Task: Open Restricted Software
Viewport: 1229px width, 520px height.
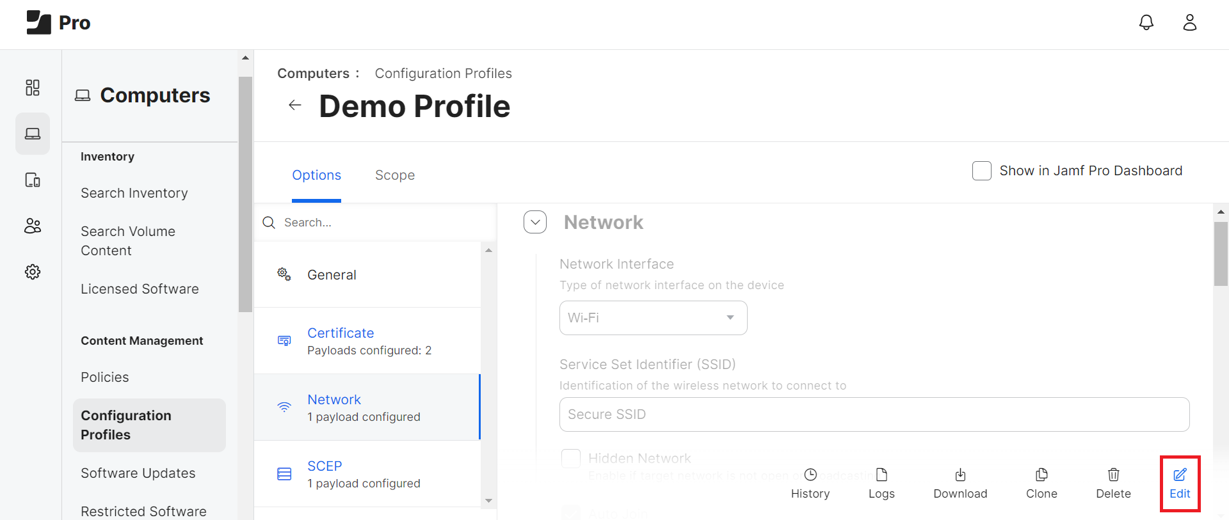Action: 143,512
